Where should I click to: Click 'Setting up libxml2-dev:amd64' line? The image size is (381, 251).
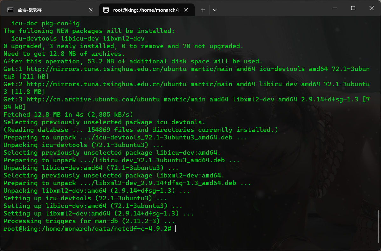[98, 214]
